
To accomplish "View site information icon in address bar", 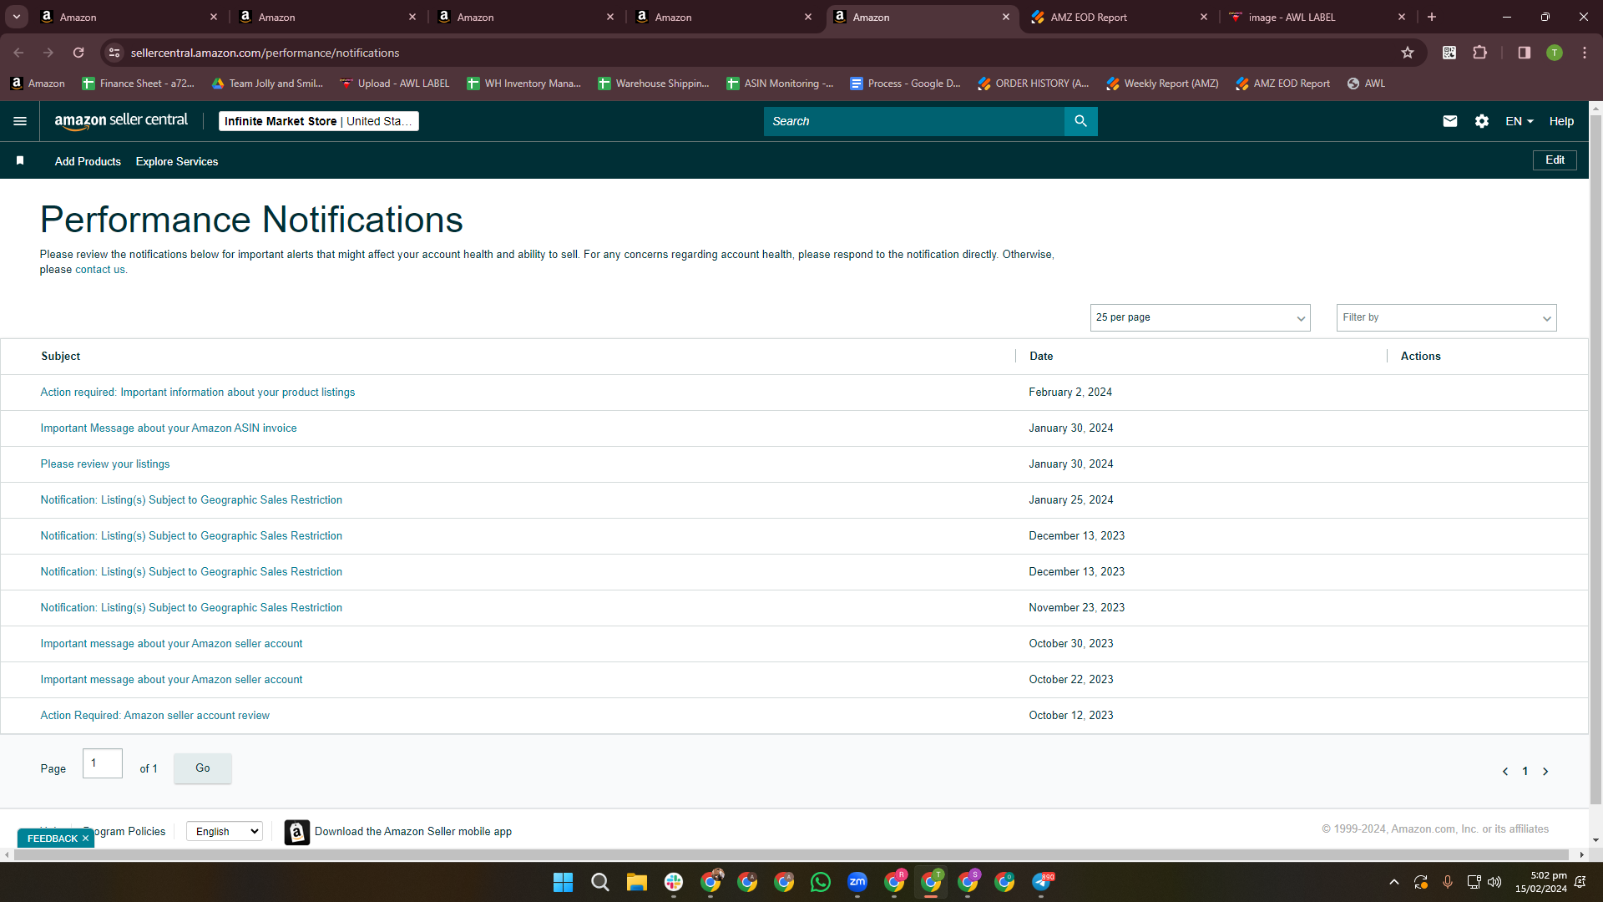I will point(114,53).
